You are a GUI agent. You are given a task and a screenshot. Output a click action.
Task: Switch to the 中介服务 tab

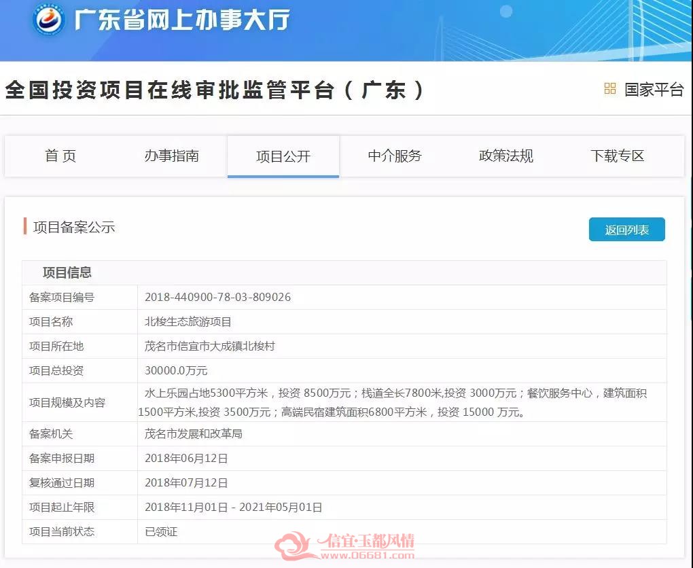(x=395, y=156)
